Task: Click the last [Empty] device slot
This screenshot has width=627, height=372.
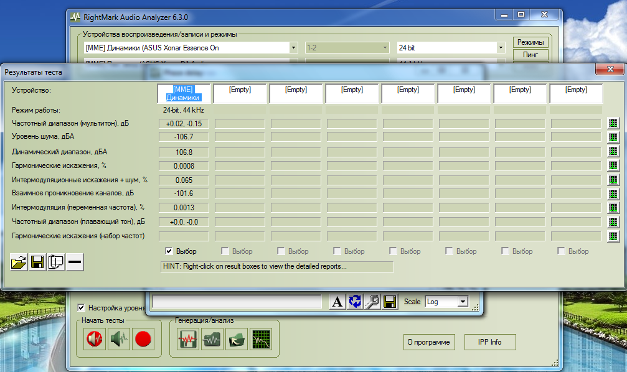Action: pos(576,93)
